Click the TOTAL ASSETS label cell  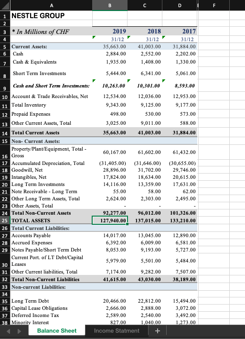coord(51,220)
